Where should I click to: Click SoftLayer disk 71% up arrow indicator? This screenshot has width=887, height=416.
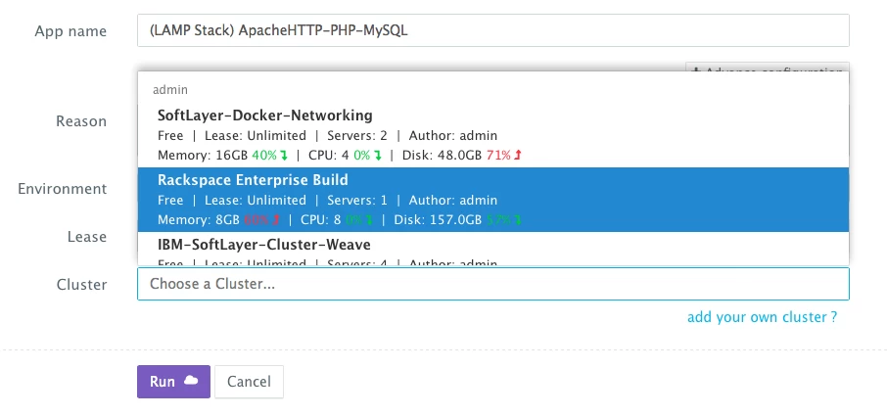point(517,155)
